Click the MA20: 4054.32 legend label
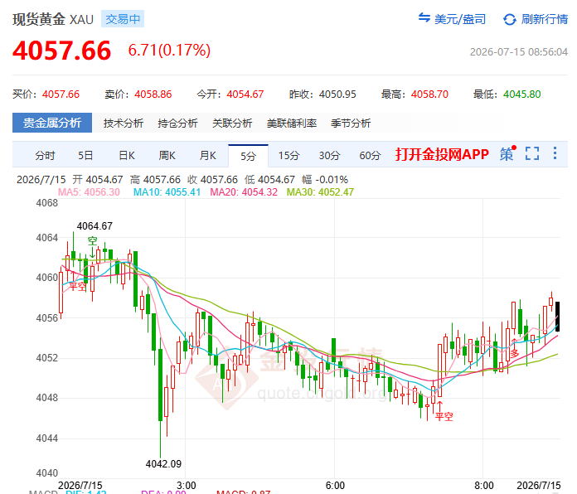Image resolution: width=577 pixels, height=494 pixels. click(244, 192)
